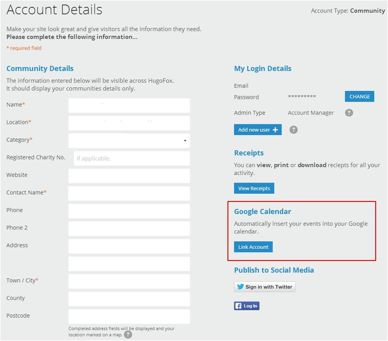The height and width of the screenshot is (341, 388).
Task: Click the Phone input field
Action: 129,211
